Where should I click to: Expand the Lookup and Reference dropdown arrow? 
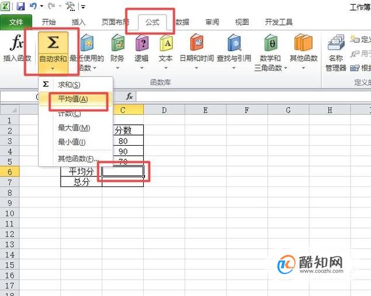[x=234, y=68]
